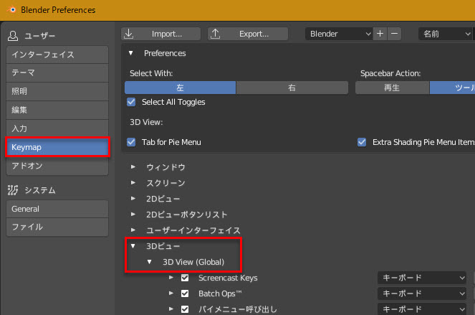Set Select With to 右
This screenshot has width=475, height=315.
(x=292, y=88)
